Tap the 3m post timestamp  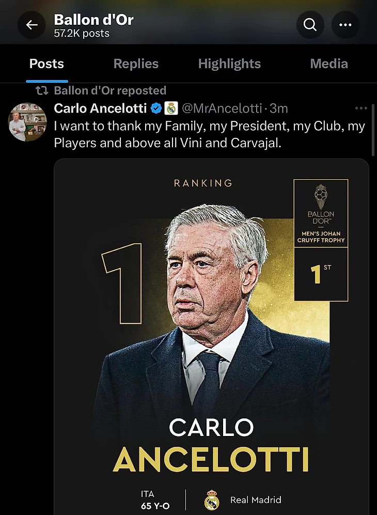(279, 108)
